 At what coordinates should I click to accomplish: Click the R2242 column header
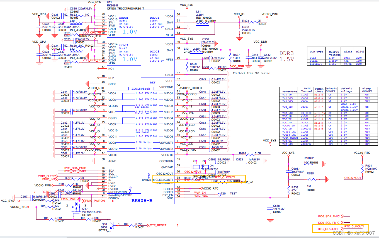(360, 52)
